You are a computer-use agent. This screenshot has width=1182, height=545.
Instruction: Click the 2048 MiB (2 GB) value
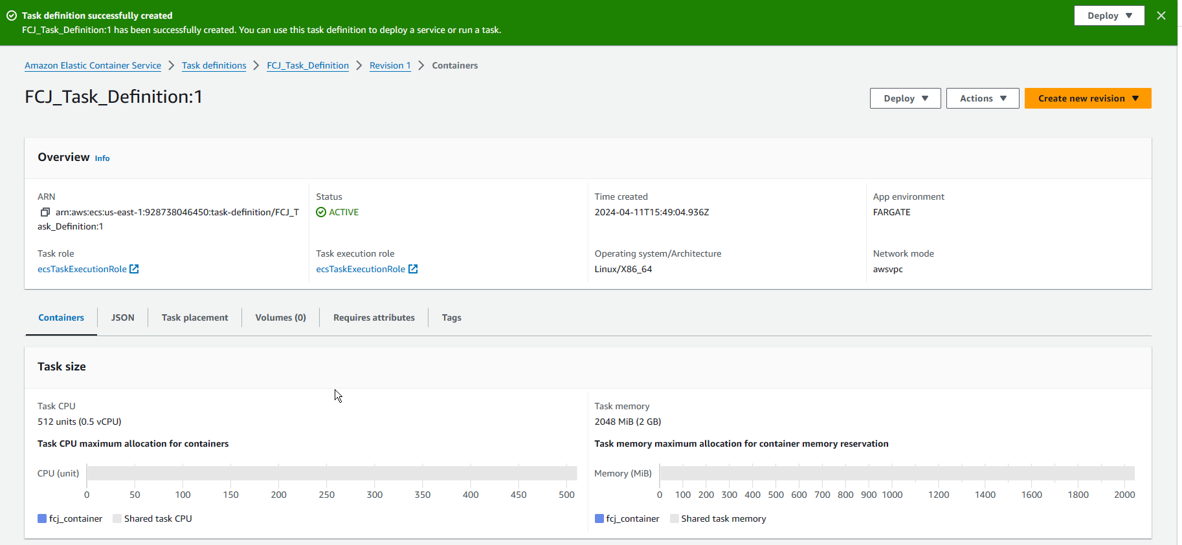point(628,422)
